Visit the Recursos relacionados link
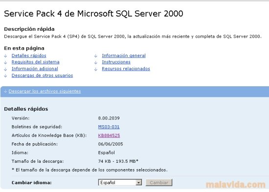Viewport: 269px width, 192px height. (126, 69)
